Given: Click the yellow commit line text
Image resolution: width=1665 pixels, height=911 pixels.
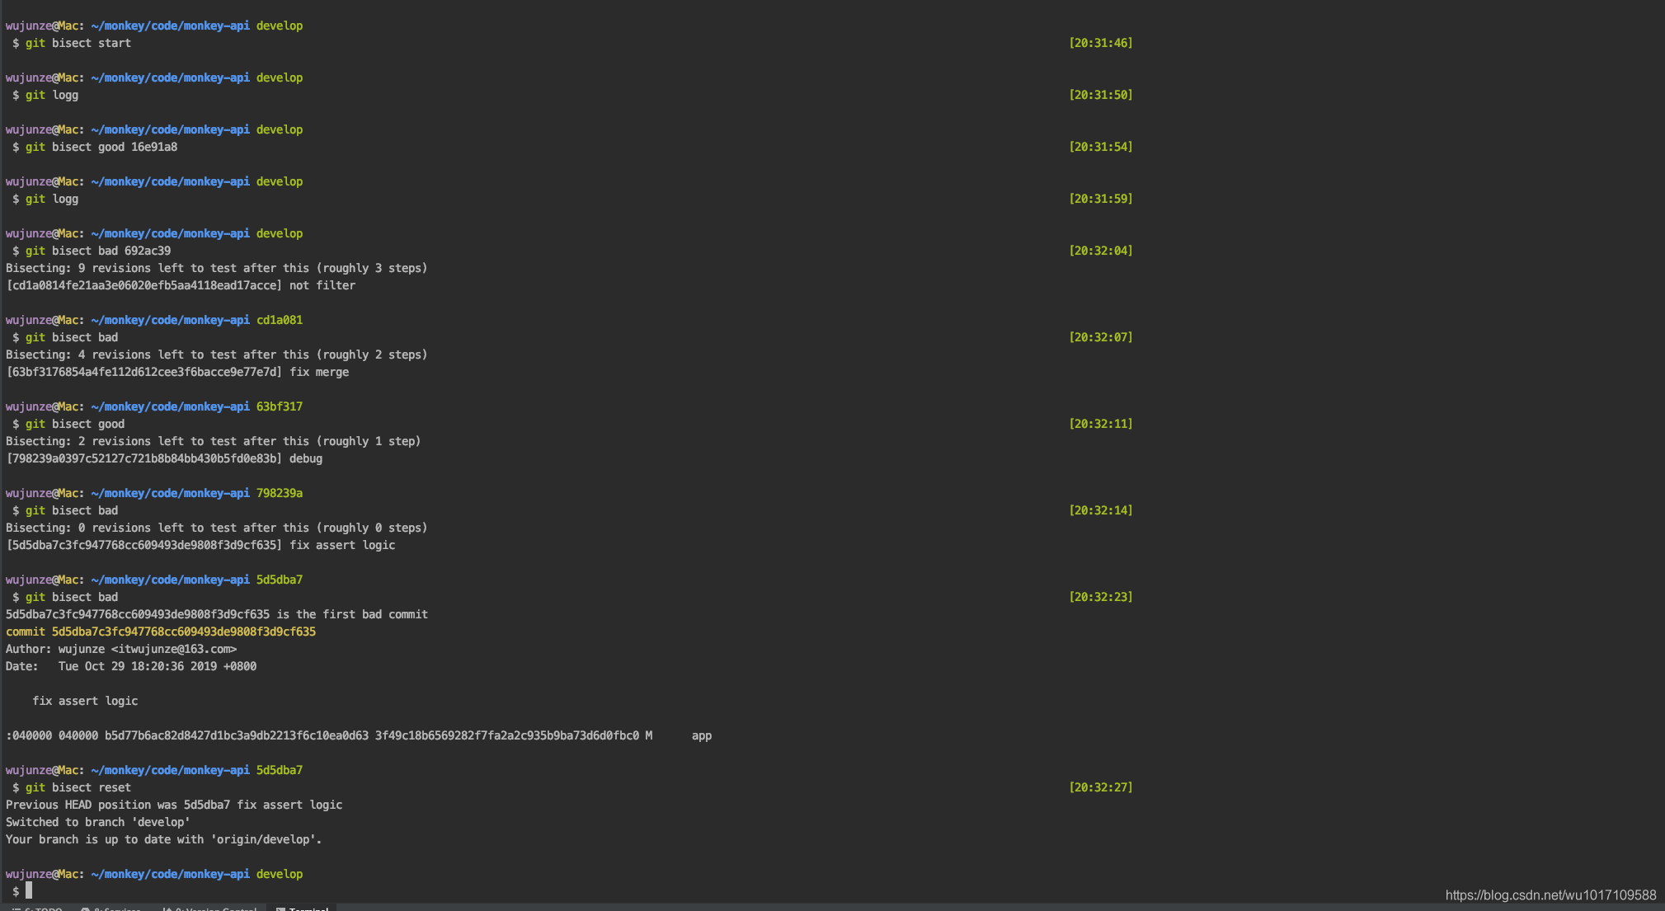Looking at the screenshot, I should [x=161, y=632].
